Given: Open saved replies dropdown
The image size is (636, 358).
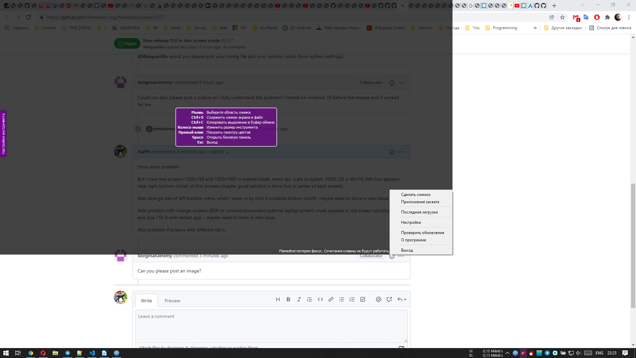Looking at the screenshot, I should [x=401, y=299].
